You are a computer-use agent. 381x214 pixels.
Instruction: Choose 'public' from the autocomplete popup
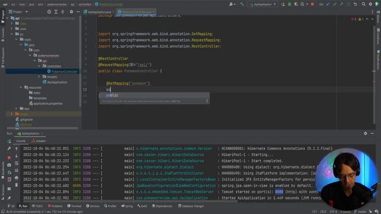[155, 95]
